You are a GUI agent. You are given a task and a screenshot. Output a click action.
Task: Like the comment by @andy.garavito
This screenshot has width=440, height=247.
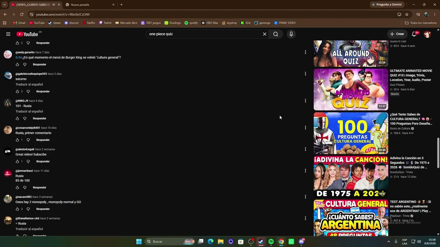18,64
